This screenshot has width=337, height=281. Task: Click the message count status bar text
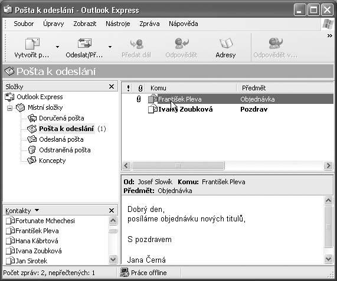[x=49, y=273]
